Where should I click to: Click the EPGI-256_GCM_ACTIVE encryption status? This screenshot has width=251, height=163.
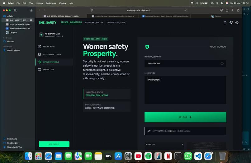pos(97,95)
